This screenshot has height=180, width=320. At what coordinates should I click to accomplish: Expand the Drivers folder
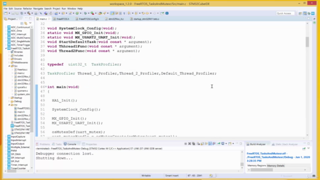(x=9, y=59)
